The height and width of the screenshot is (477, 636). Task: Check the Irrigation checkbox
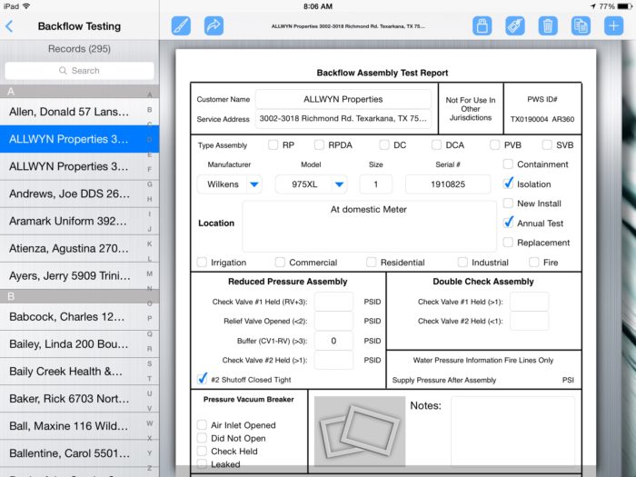coord(202,262)
